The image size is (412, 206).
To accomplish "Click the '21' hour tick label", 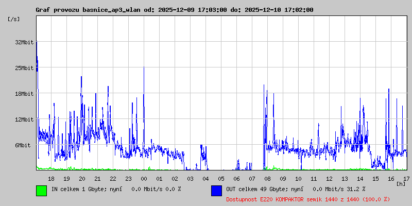I will point(97,179).
